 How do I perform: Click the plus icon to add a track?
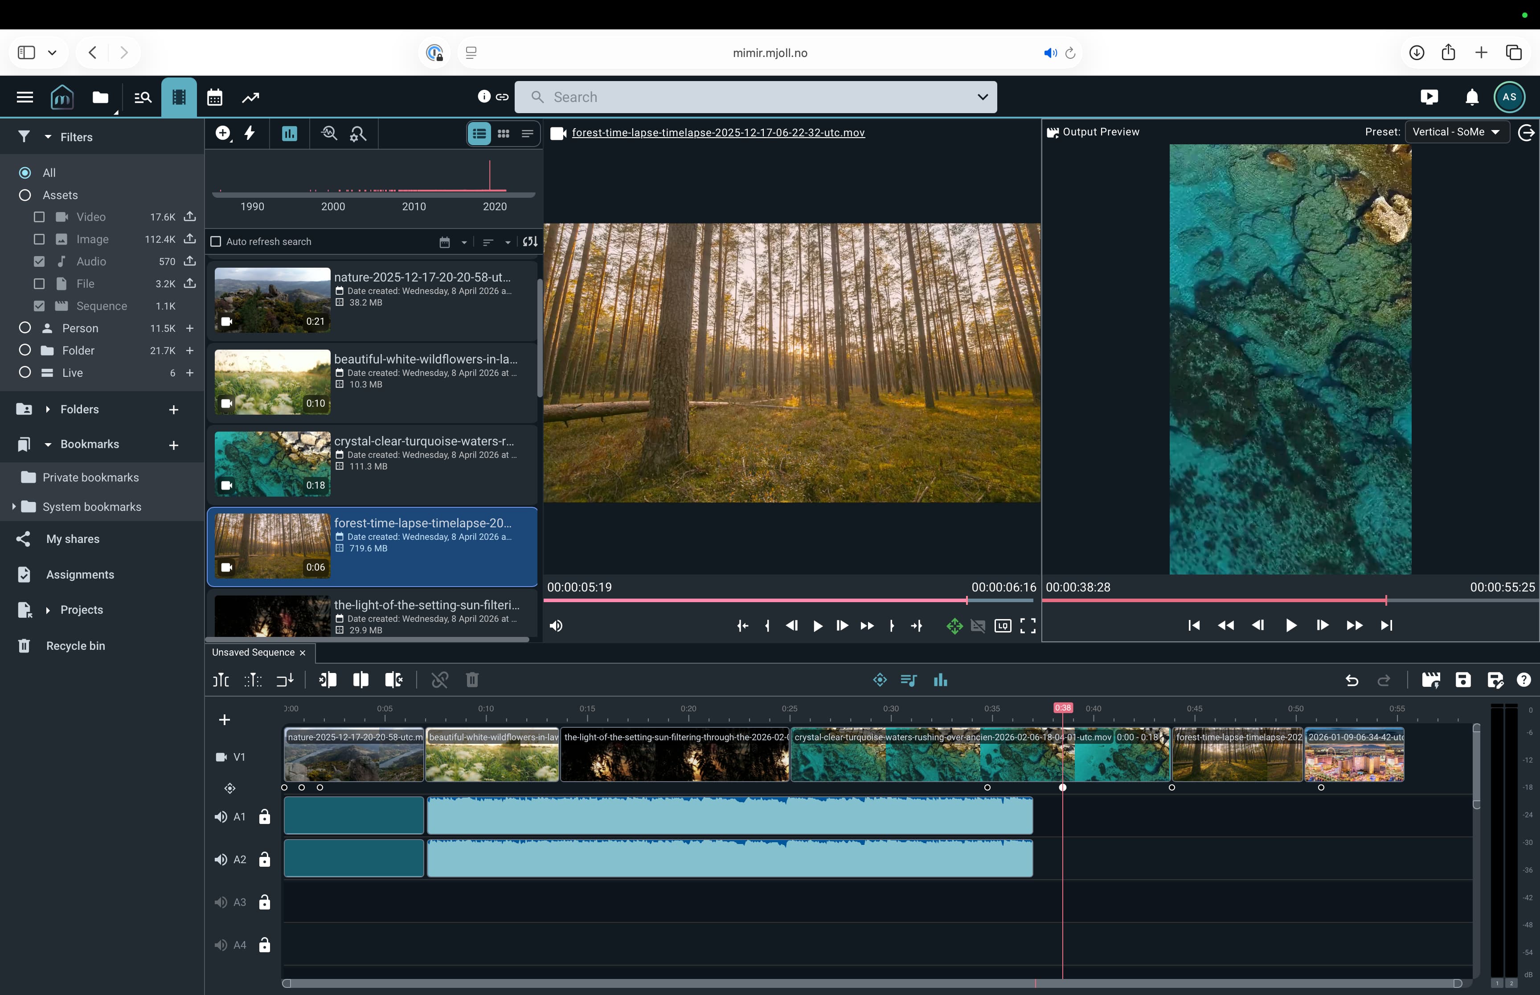(224, 720)
